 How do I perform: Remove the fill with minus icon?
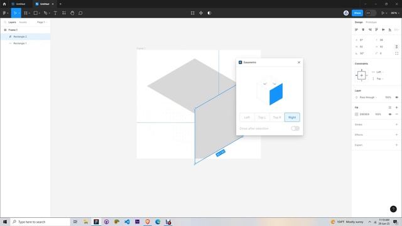click(396, 114)
